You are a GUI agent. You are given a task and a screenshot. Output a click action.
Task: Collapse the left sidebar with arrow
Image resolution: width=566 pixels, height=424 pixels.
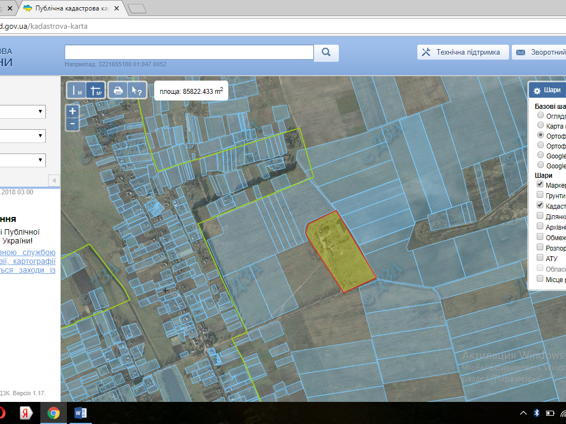[x=54, y=181]
